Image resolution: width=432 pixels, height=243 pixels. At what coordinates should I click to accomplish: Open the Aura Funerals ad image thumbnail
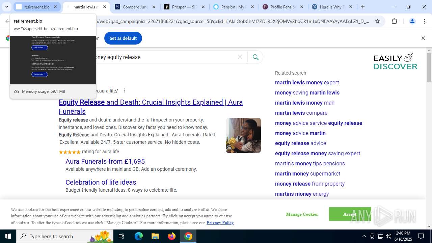[x=243, y=135]
